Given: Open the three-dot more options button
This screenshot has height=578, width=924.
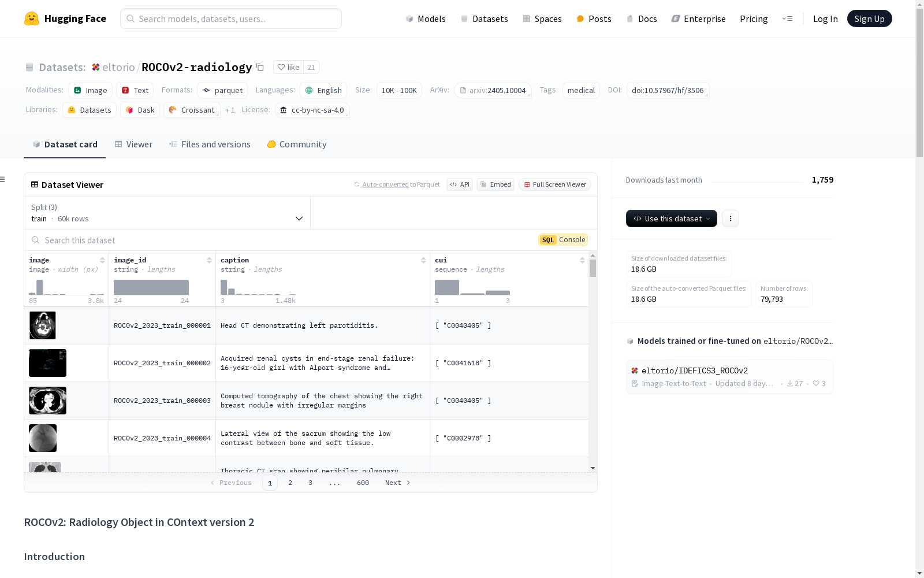Looking at the screenshot, I should 731,218.
